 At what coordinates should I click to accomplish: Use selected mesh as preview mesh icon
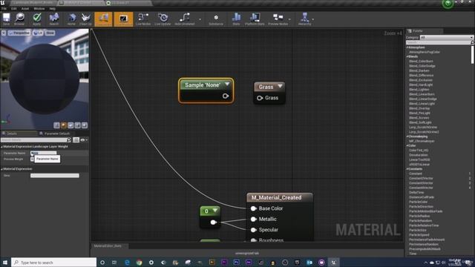(x=85, y=125)
